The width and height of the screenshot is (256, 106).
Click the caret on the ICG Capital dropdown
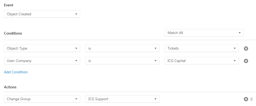235,61
